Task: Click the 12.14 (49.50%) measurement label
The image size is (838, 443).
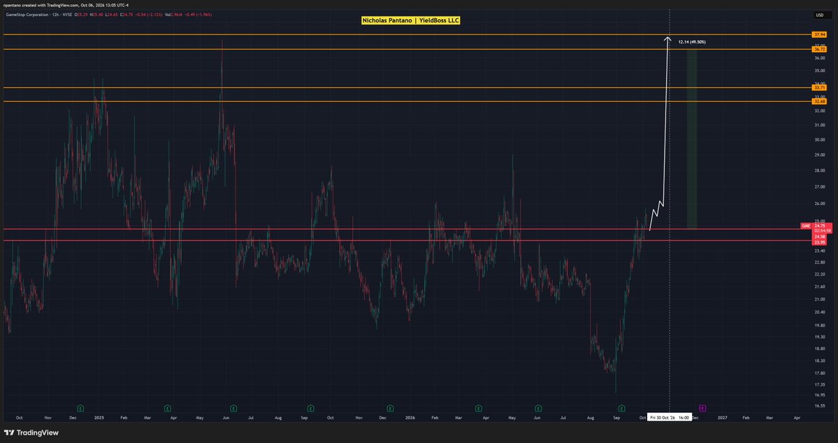Action: 692,42
